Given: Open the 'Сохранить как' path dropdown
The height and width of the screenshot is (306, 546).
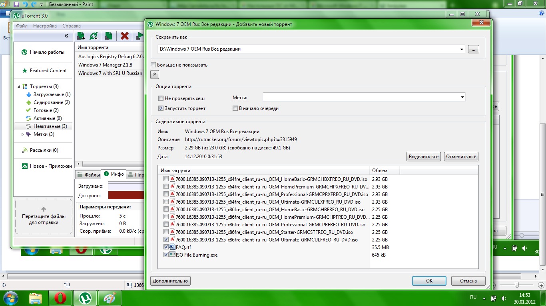Looking at the screenshot, I should pos(462,49).
